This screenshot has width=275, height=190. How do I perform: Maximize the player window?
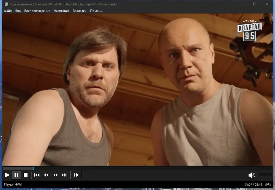255,4
